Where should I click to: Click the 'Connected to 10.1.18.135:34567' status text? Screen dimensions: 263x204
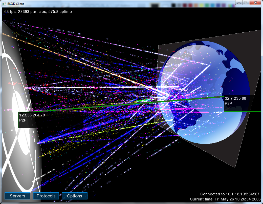coord(230,194)
